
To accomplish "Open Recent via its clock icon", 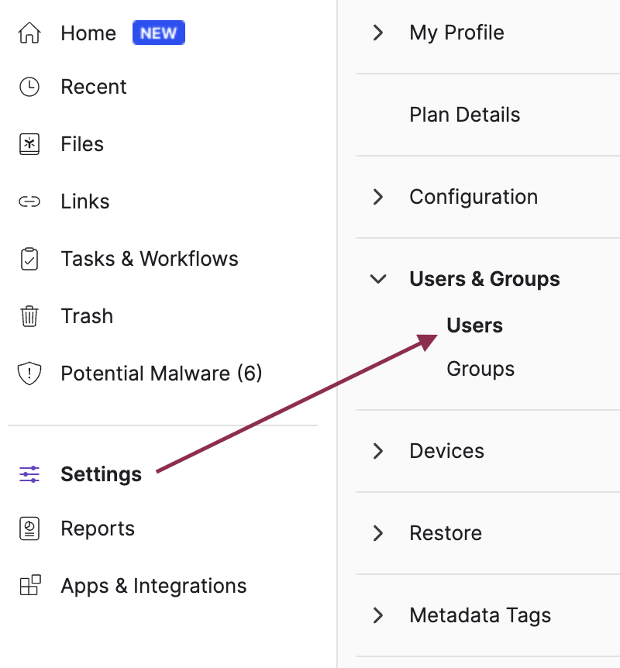I will (29, 87).
